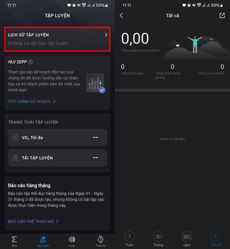The width and height of the screenshot is (230, 249).
Task: Expand LỊCH SỬ TẬP LUYỆN chevron
Action: point(106,35)
